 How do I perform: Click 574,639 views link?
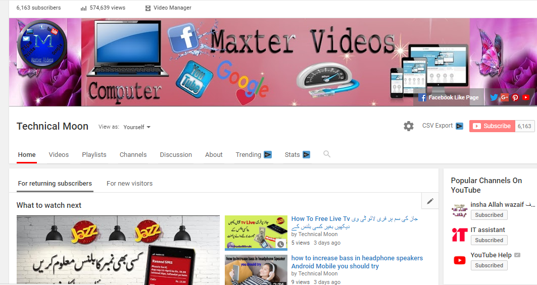click(x=107, y=8)
